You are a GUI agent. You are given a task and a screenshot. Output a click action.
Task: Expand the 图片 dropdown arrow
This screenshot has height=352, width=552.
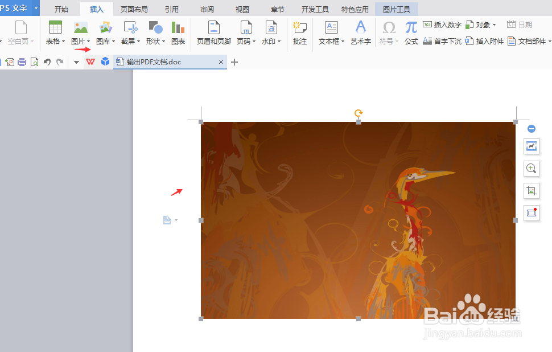tap(88, 42)
